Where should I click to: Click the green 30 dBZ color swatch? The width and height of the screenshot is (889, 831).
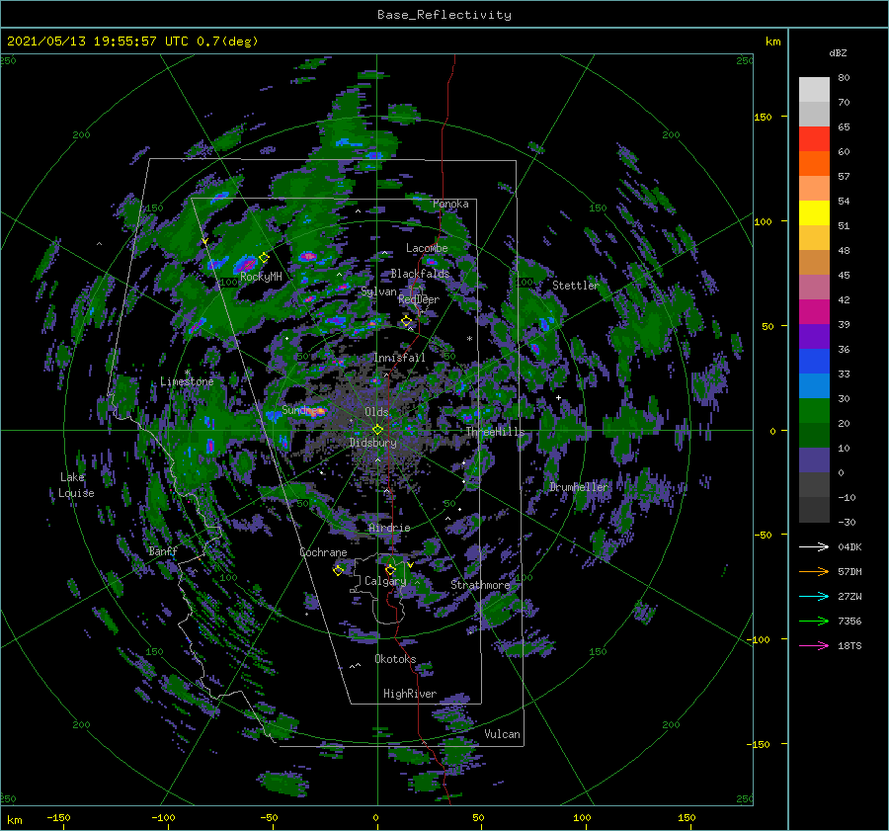[x=814, y=411]
